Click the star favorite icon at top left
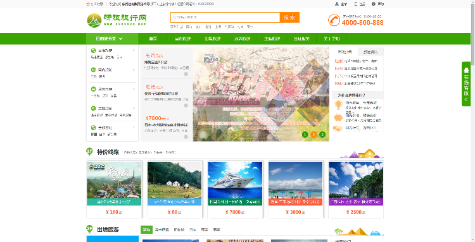475x242 pixels. [x=88, y=4]
